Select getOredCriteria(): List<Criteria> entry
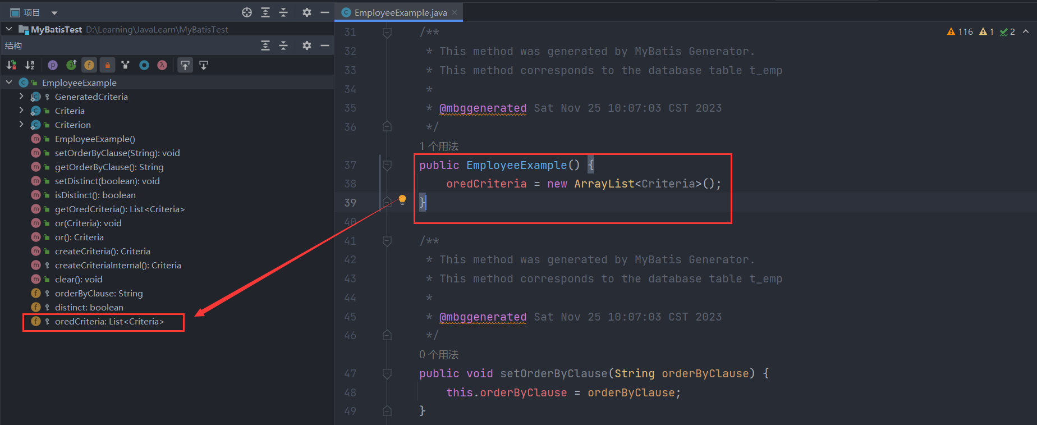 pyautogui.click(x=167, y=209)
